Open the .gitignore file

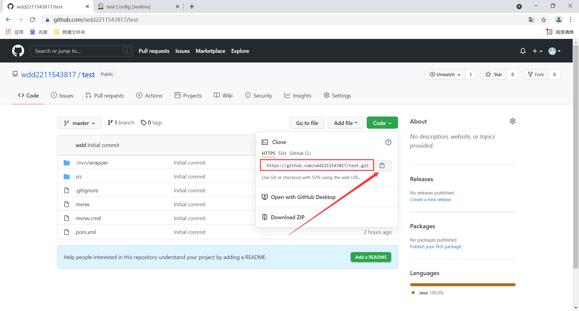87,191
